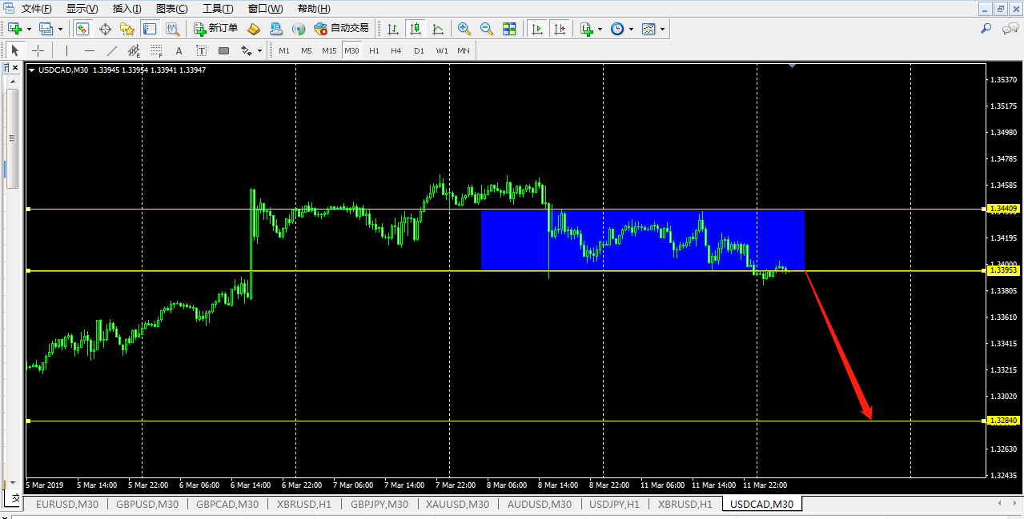Switch to the GBPJPY,M30 chart tab
Image resolution: width=1024 pixels, height=519 pixels.
tap(379, 504)
